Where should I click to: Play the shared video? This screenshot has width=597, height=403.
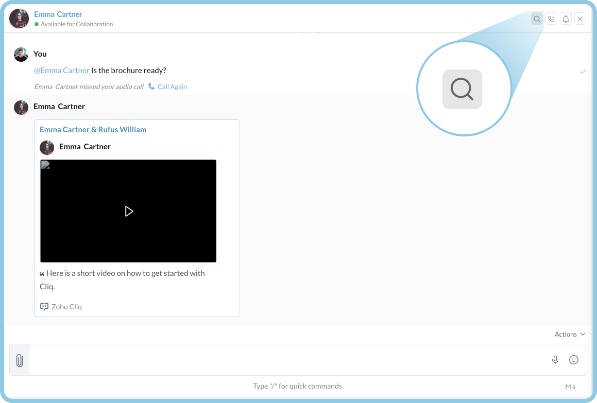tap(129, 211)
